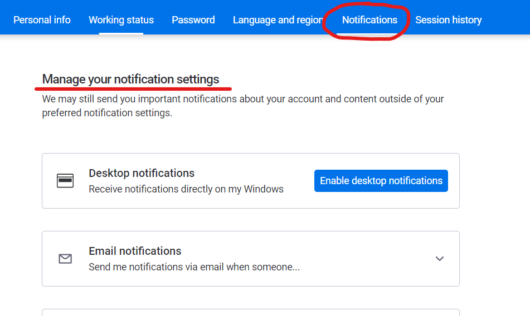This screenshot has width=530, height=316.
Task: Open the Personal info tab
Action: (42, 20)
